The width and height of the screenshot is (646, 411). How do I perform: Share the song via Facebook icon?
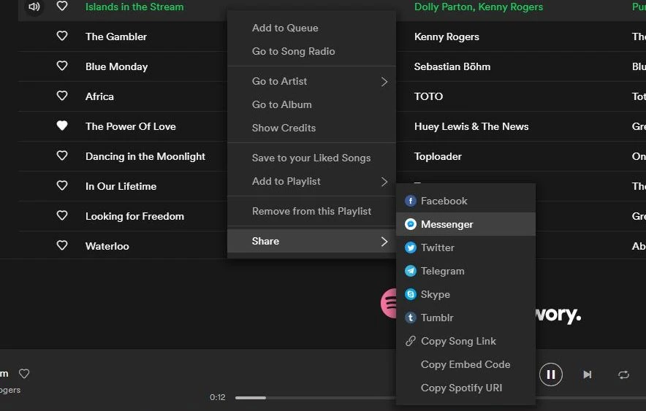(x=411, y=201)
